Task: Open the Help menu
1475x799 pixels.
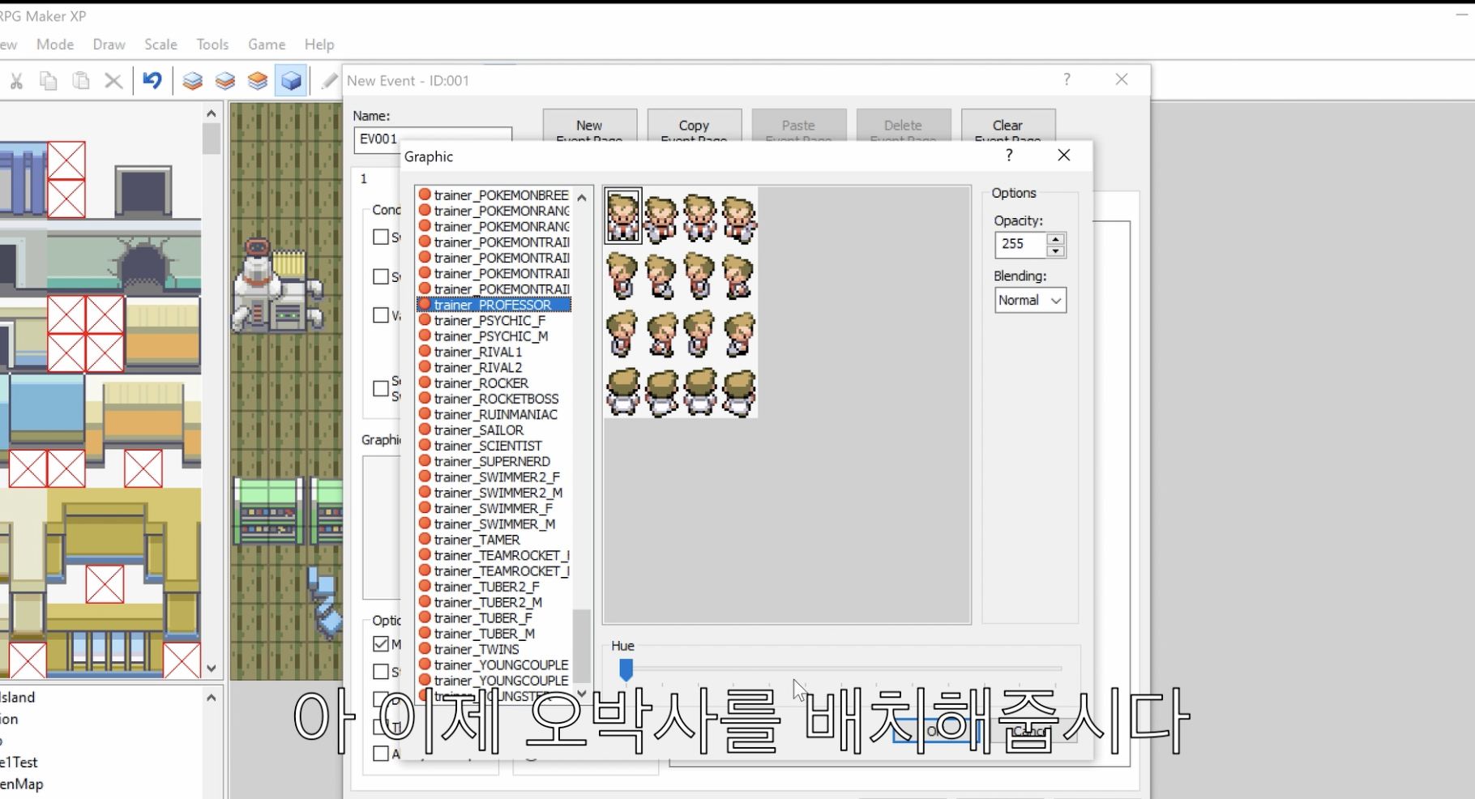Action: tap(319, 45)
